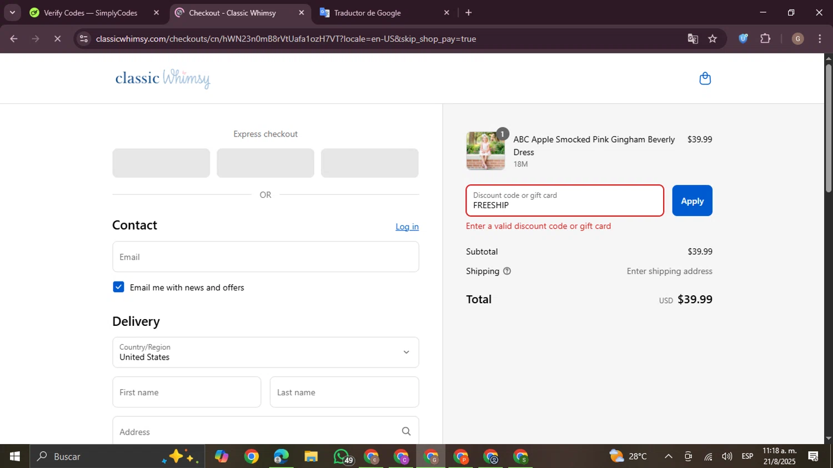
Task: Open the network Wi-Fi tray icon
Action: tap(708, 456)
